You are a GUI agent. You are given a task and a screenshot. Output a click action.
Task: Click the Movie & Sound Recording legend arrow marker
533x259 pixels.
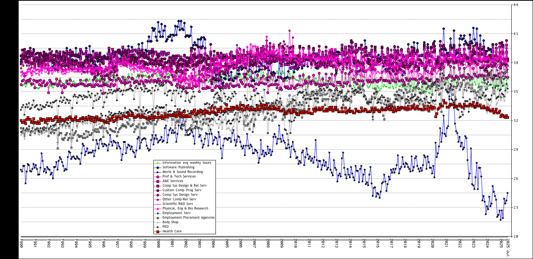tap(157, 172)
